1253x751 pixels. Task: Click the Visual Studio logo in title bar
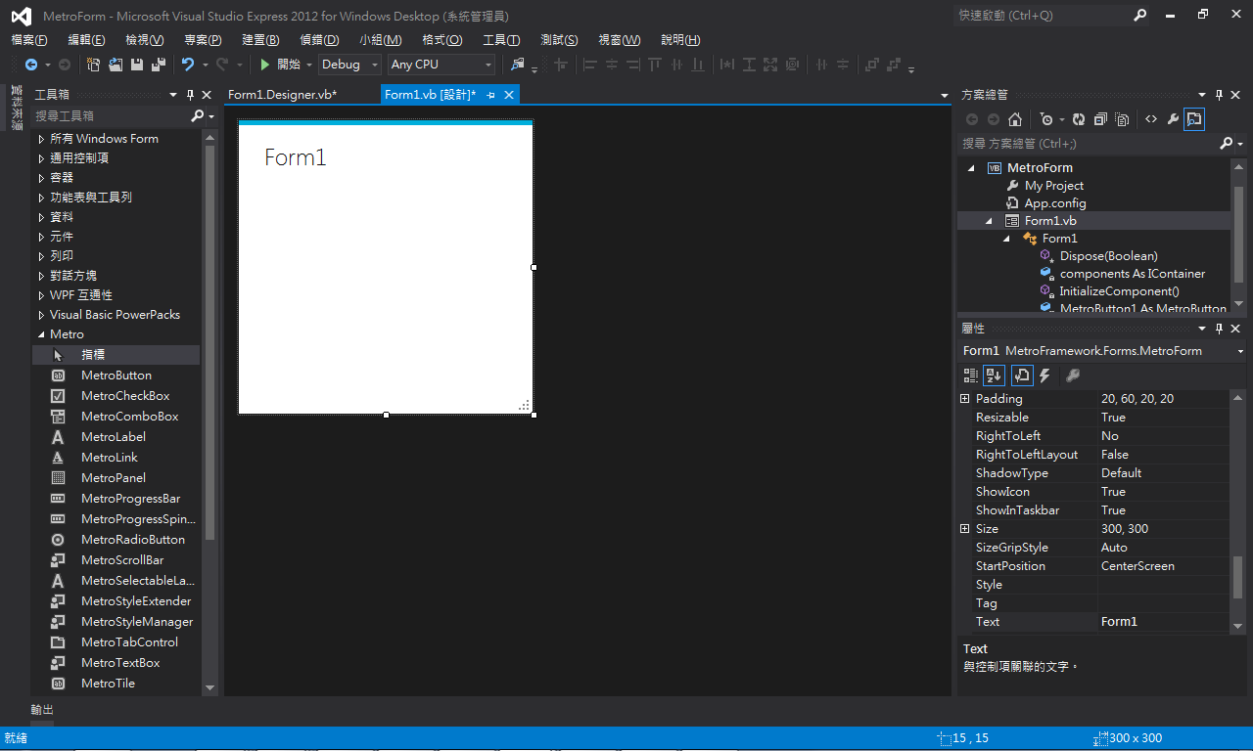pos(22,16)
